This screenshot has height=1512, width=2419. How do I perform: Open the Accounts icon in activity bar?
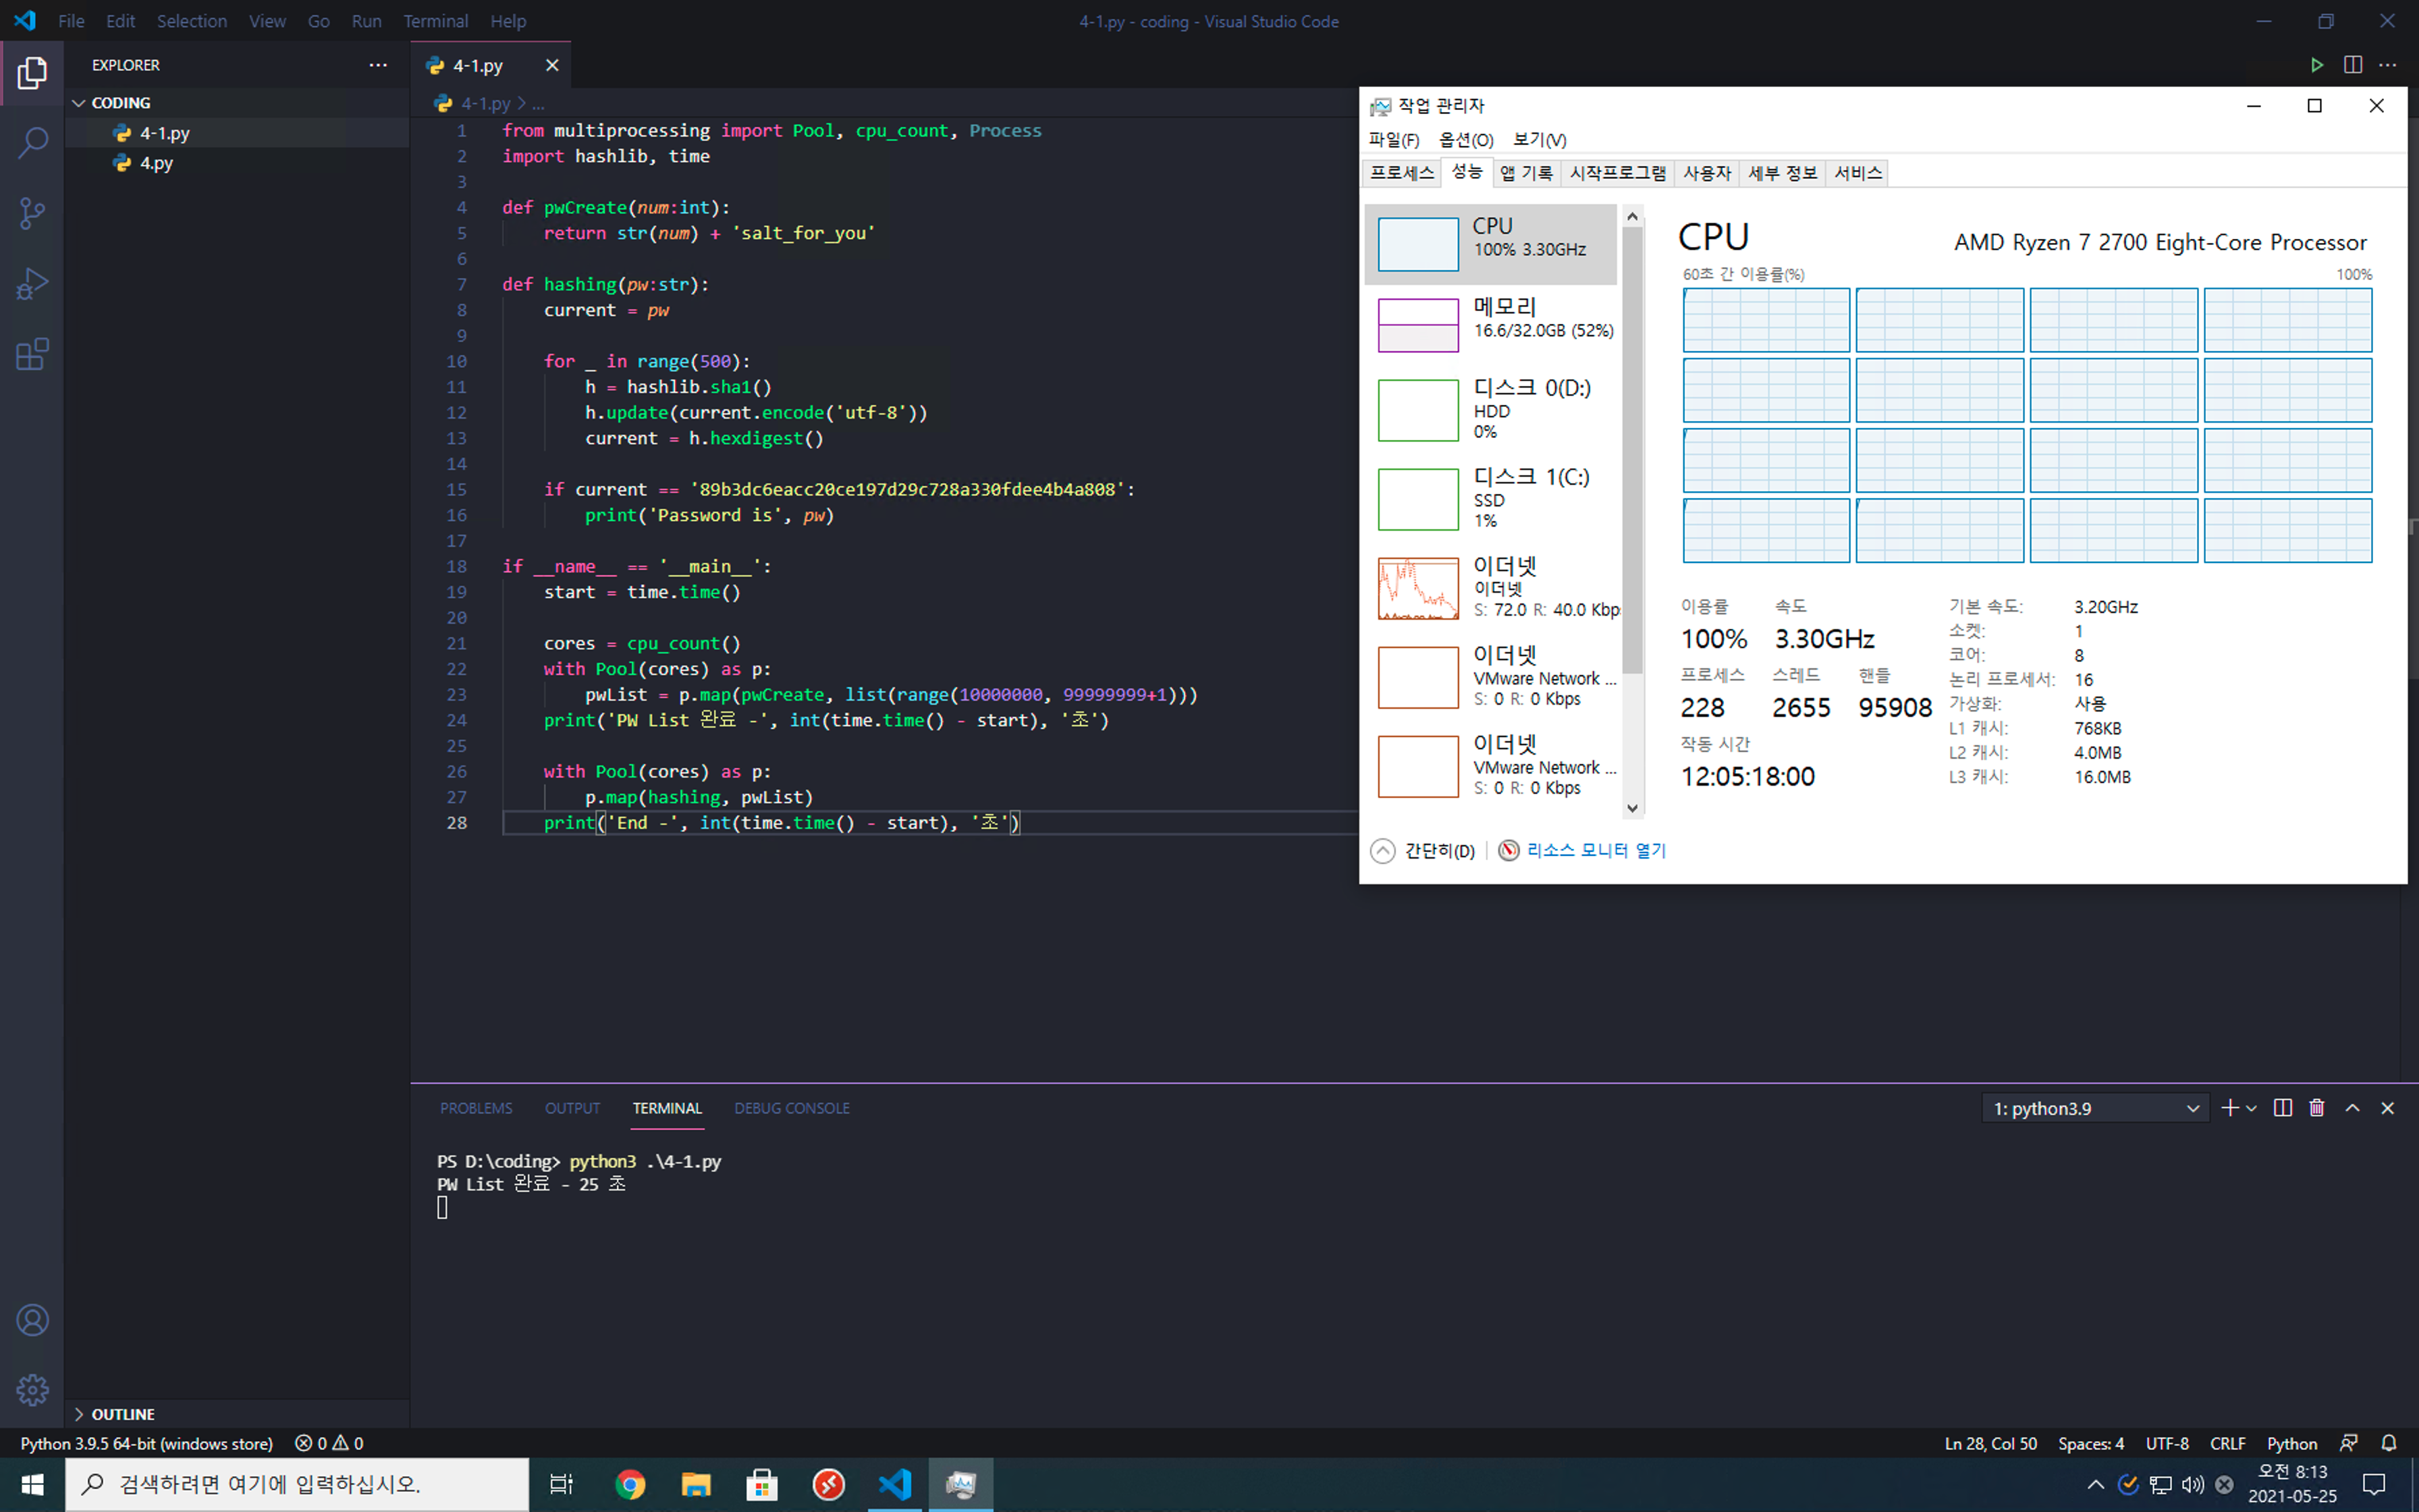[x=32, y=1320]
